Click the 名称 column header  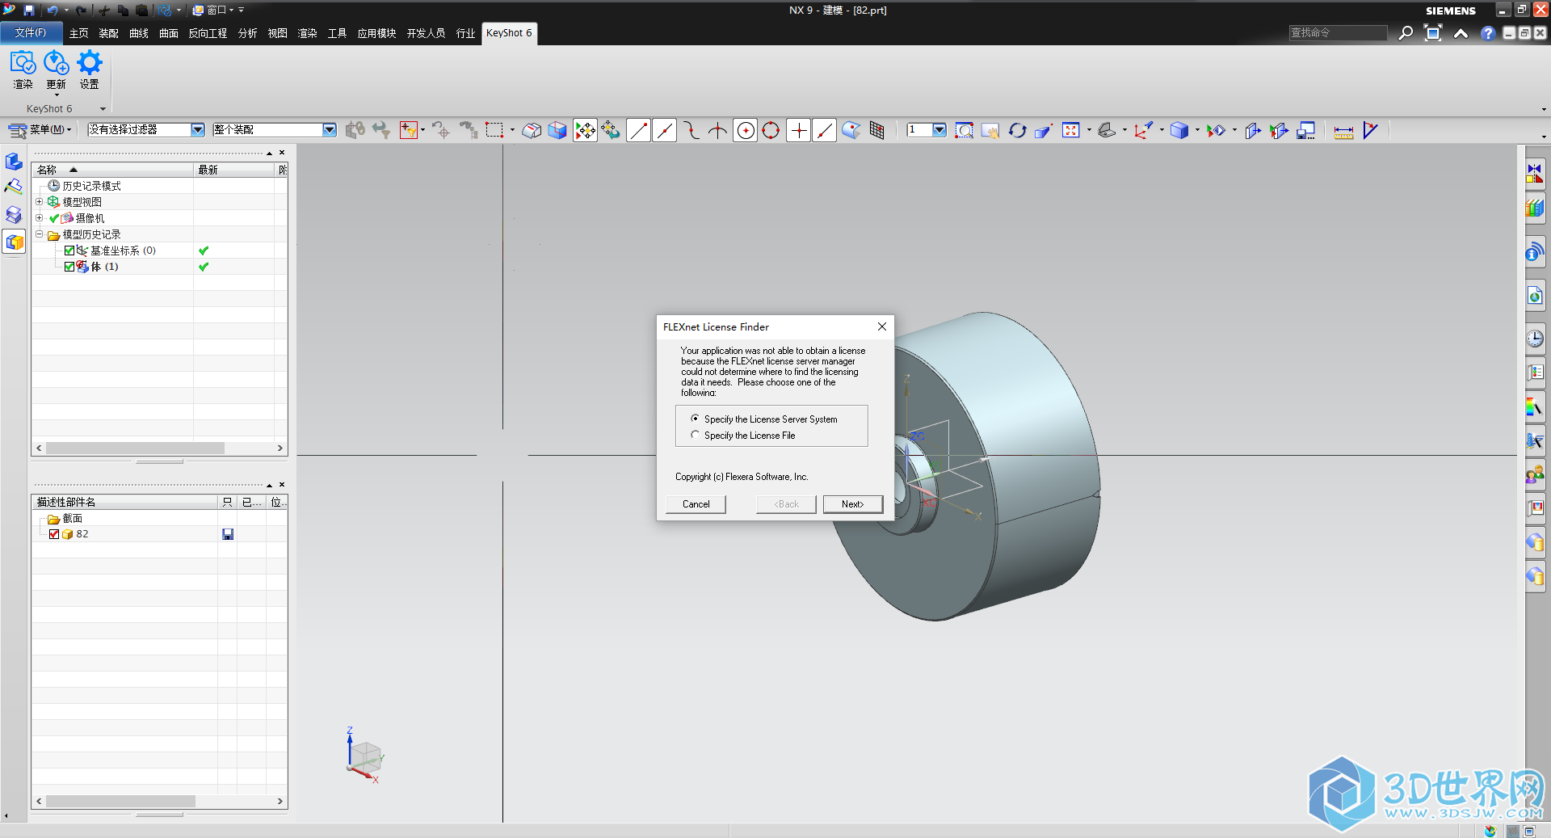tap(112, 170)
